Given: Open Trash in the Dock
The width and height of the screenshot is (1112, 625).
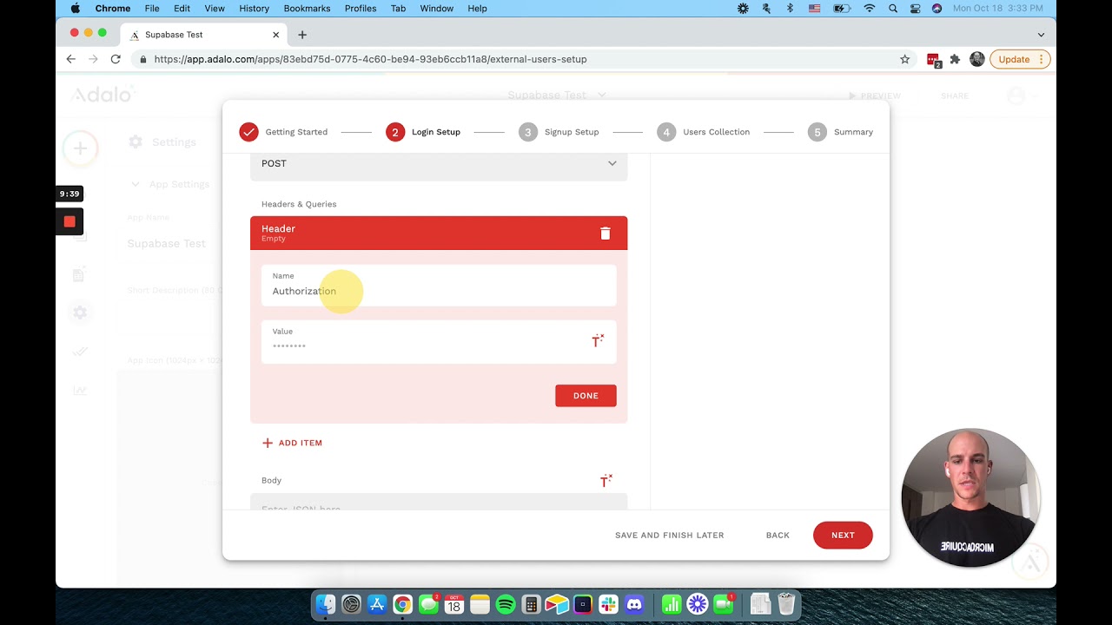Looking at the screenshot, I should click(786, 604).
